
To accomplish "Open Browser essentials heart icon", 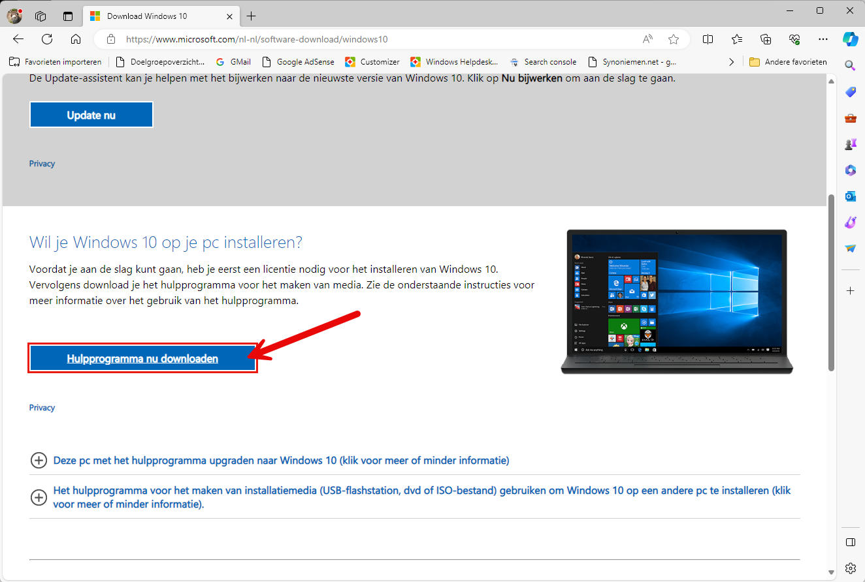I will tap(794, 39).
